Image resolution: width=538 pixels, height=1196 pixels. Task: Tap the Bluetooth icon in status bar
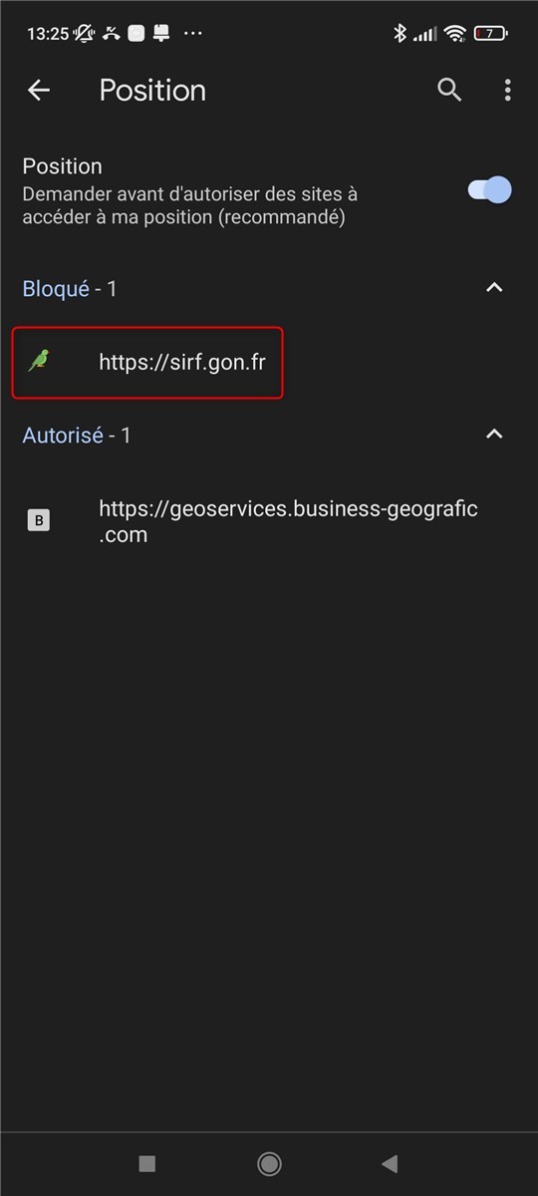[x=400, y=33]
